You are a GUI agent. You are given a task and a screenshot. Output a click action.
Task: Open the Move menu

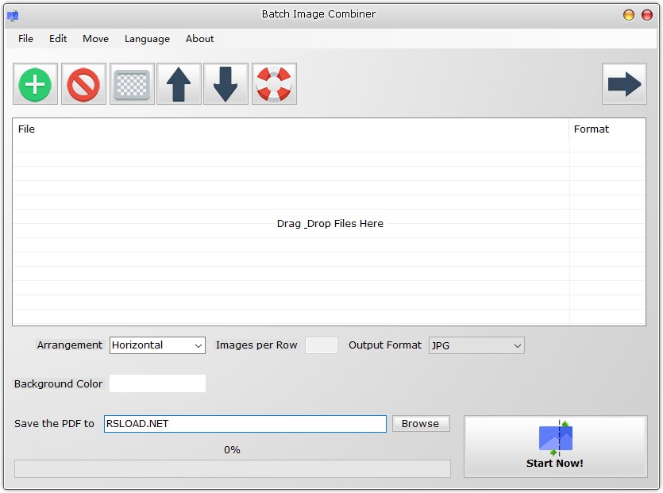click(94, 38)
